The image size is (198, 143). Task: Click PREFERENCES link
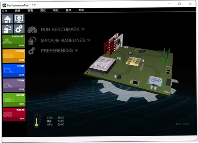[60, 51]
